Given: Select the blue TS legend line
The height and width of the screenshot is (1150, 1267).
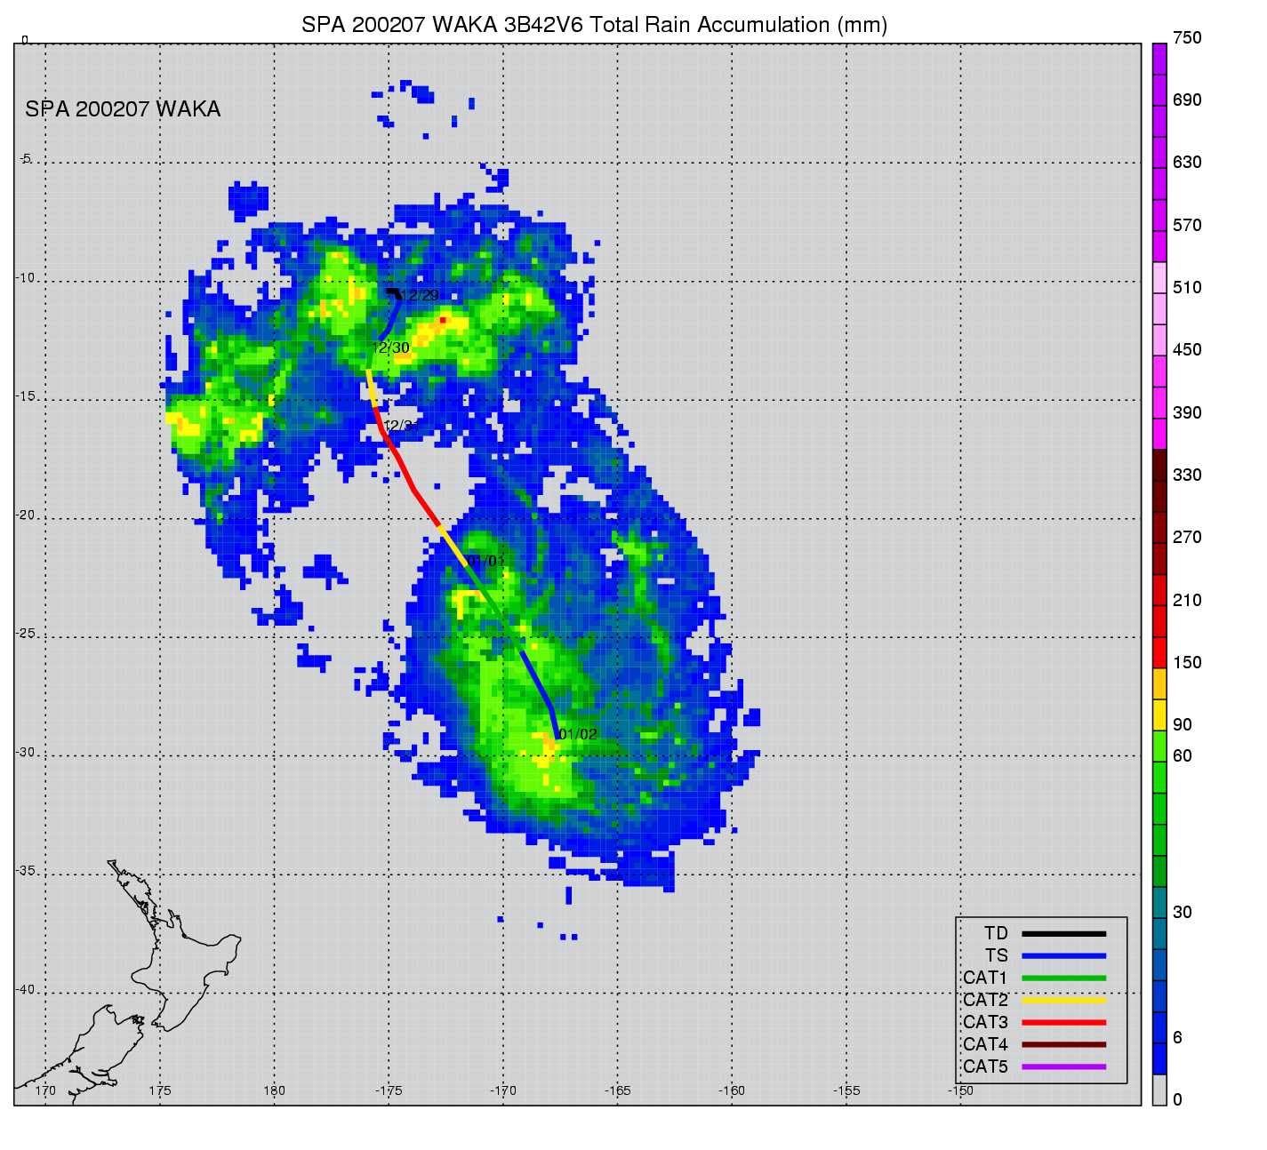Looking at the screenshot, I should (1063, 956).
